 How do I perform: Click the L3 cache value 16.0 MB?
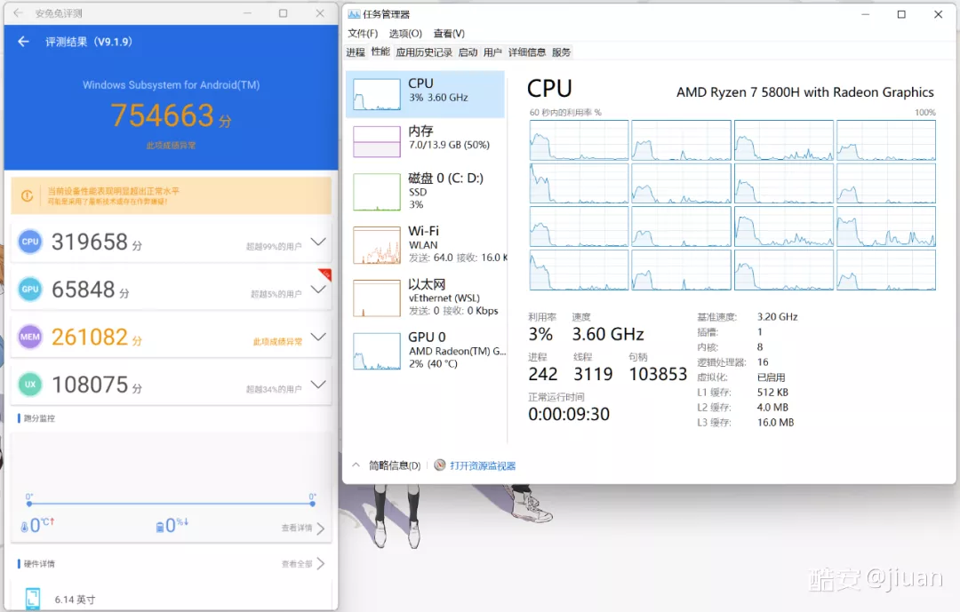pos(775,422)
